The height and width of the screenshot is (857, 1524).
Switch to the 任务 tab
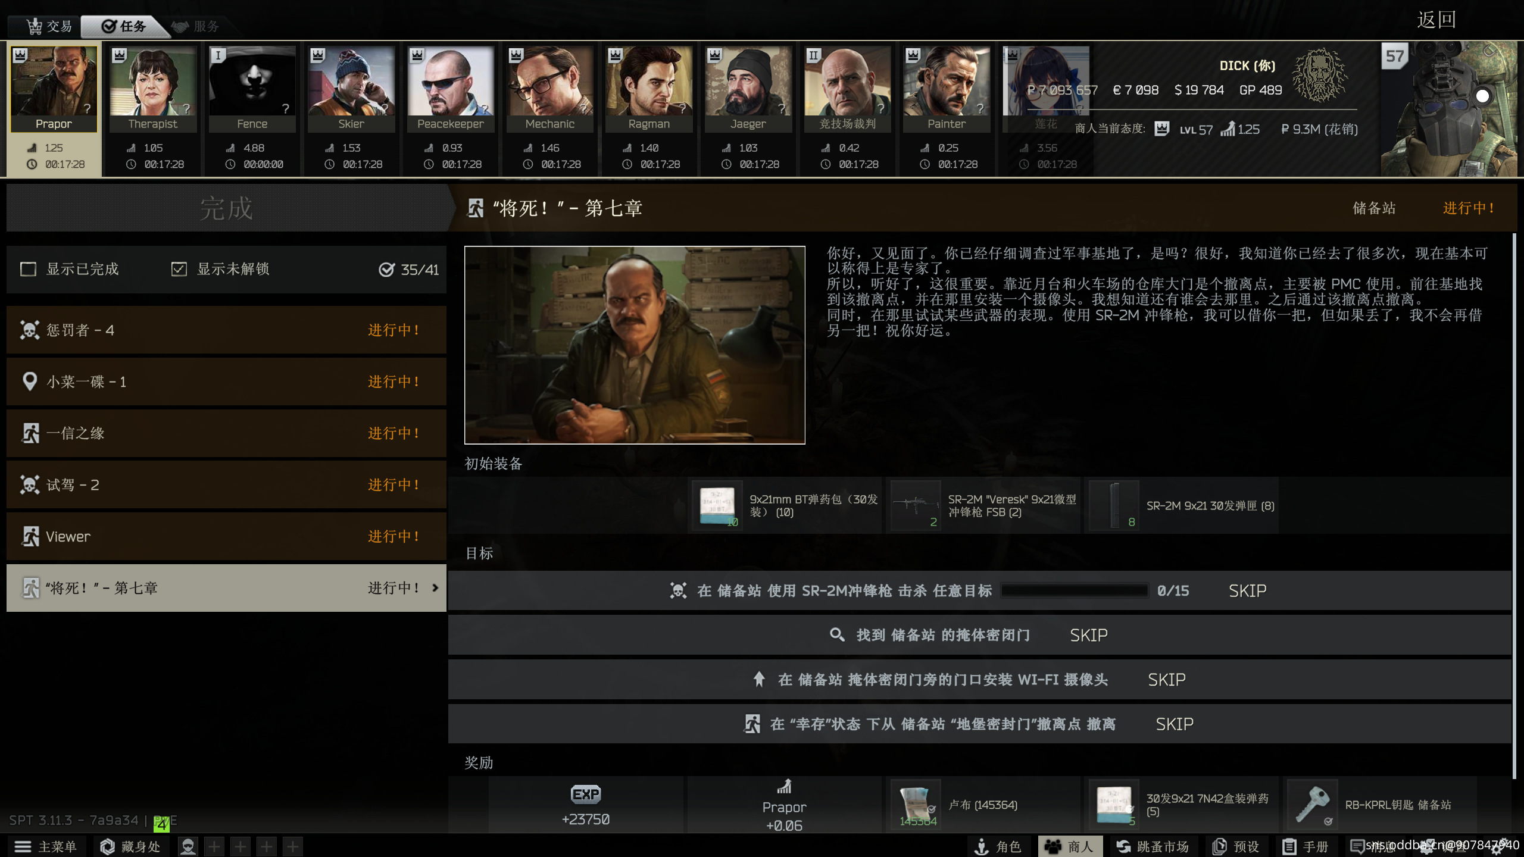[124, 26]
